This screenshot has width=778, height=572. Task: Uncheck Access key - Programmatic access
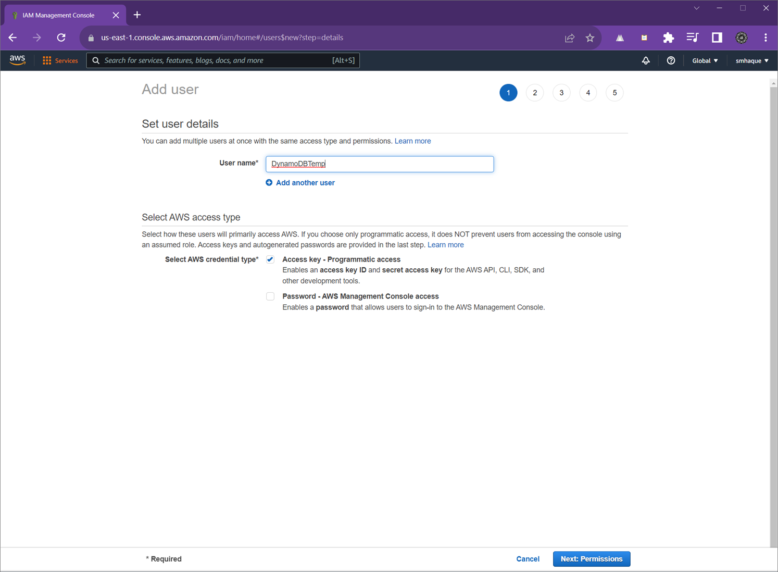(270, 259)
